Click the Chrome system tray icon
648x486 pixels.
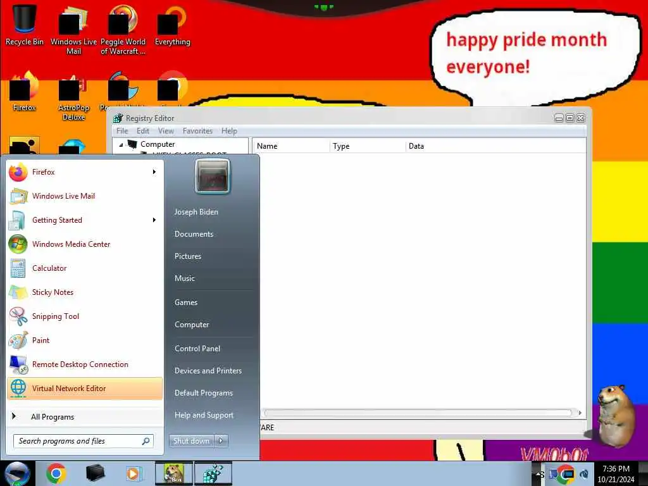tap(566, 474)
